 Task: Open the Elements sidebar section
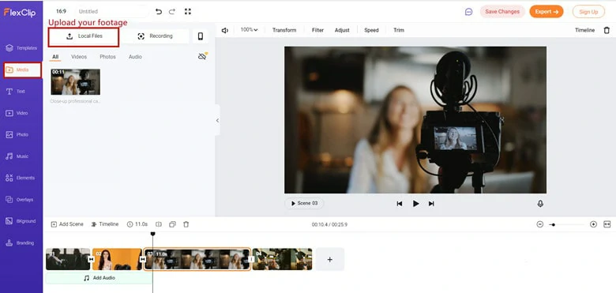pos(21,178)
